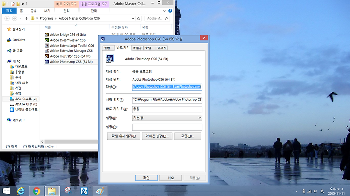Open recent locations dropdown arrow

tap(20, 19)
